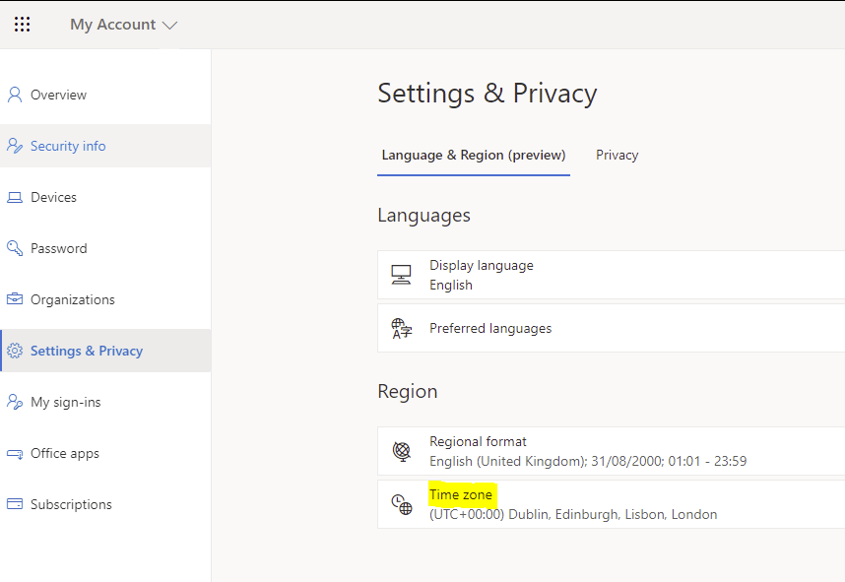Click the Security info icon in sidebar
This screenshot has width=845, height=582.
pyautogui.click(x=15, y=146)
